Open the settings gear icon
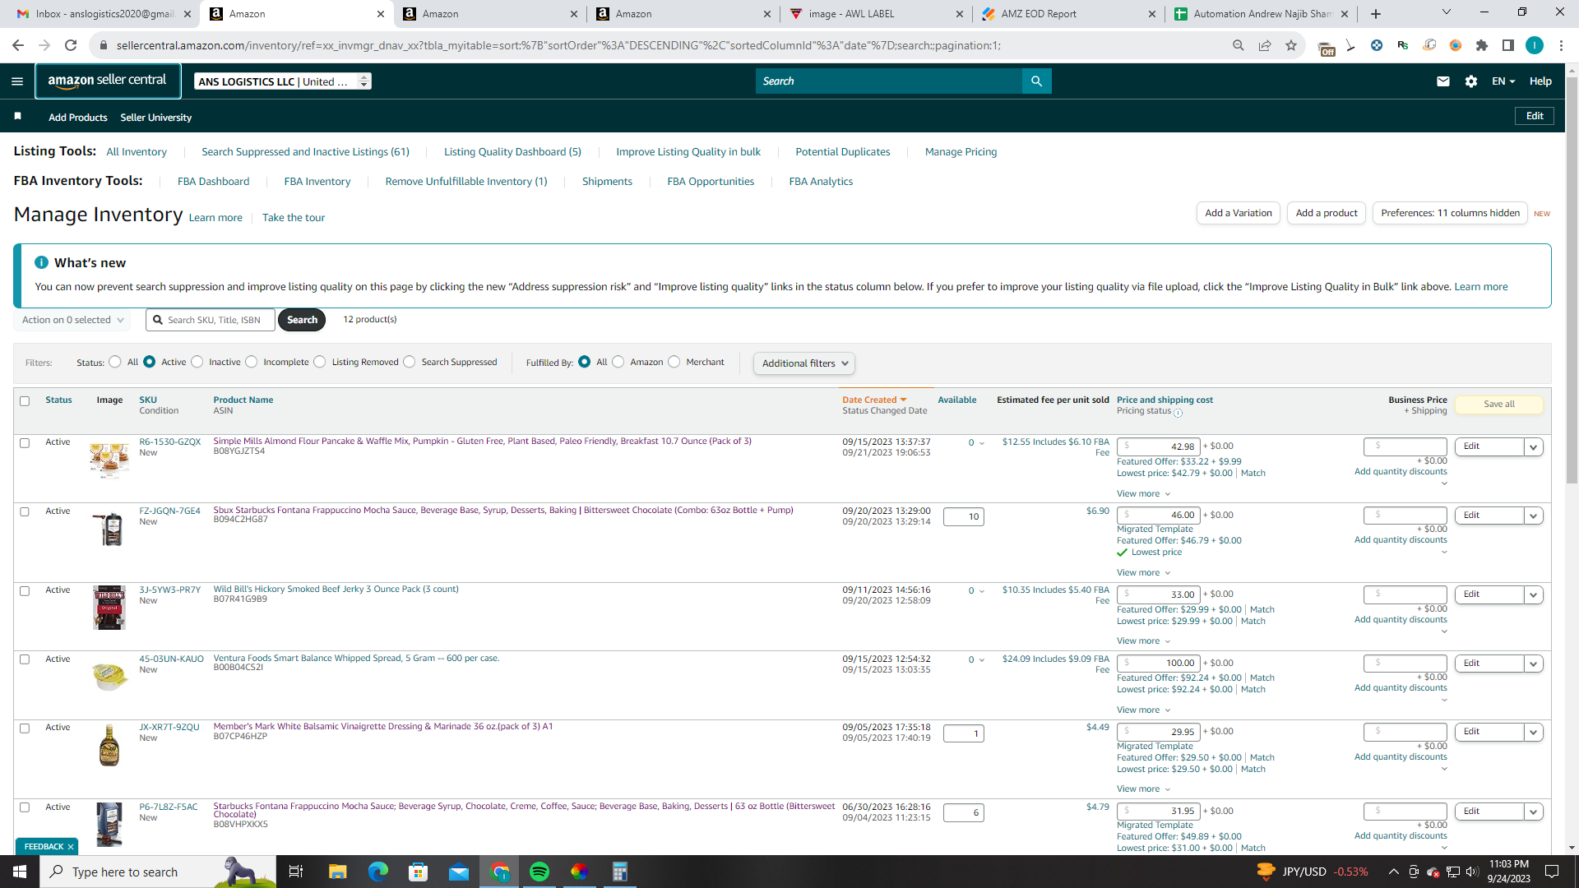Screen dimensions: 1579x888 coord(1471,81)
